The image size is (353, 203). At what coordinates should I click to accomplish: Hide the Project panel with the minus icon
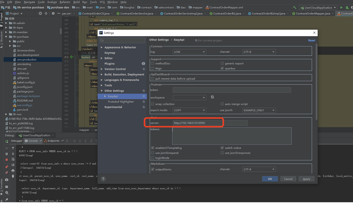59,13
